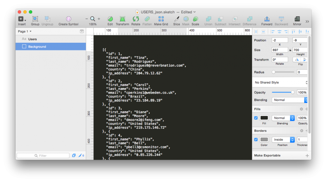The height and width of the screenshot is (182, 327).
Task: Click the distribute horizontally alignment icon
Action: point(256,32)
